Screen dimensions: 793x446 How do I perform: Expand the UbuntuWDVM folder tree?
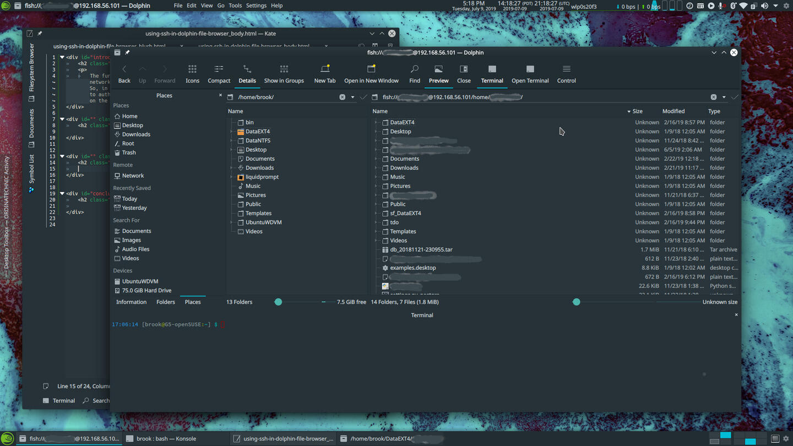click(x=231, y=222)
